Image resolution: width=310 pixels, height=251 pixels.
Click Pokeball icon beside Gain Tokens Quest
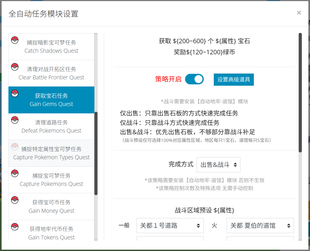15,226
